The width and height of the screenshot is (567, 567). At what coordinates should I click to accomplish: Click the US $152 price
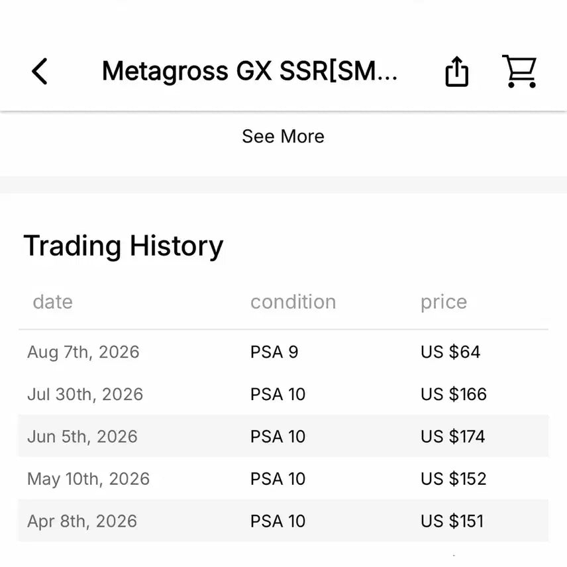click(x=454, y=478)
